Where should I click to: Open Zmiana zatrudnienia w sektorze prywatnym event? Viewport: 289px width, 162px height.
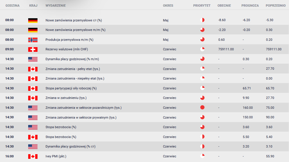pos(81,117)
